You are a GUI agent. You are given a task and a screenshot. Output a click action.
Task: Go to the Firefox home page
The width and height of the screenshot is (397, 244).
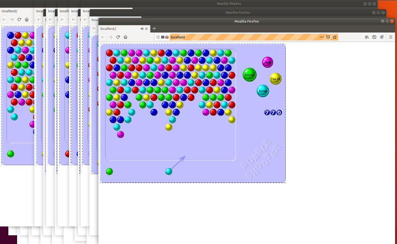coord(125,37)
